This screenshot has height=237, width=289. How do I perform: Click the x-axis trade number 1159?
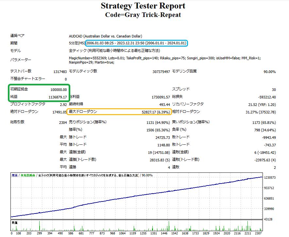(132, 233)
